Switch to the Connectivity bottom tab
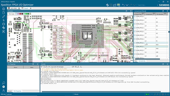Screen dimensions: 170x96 [x=142, y=61]
